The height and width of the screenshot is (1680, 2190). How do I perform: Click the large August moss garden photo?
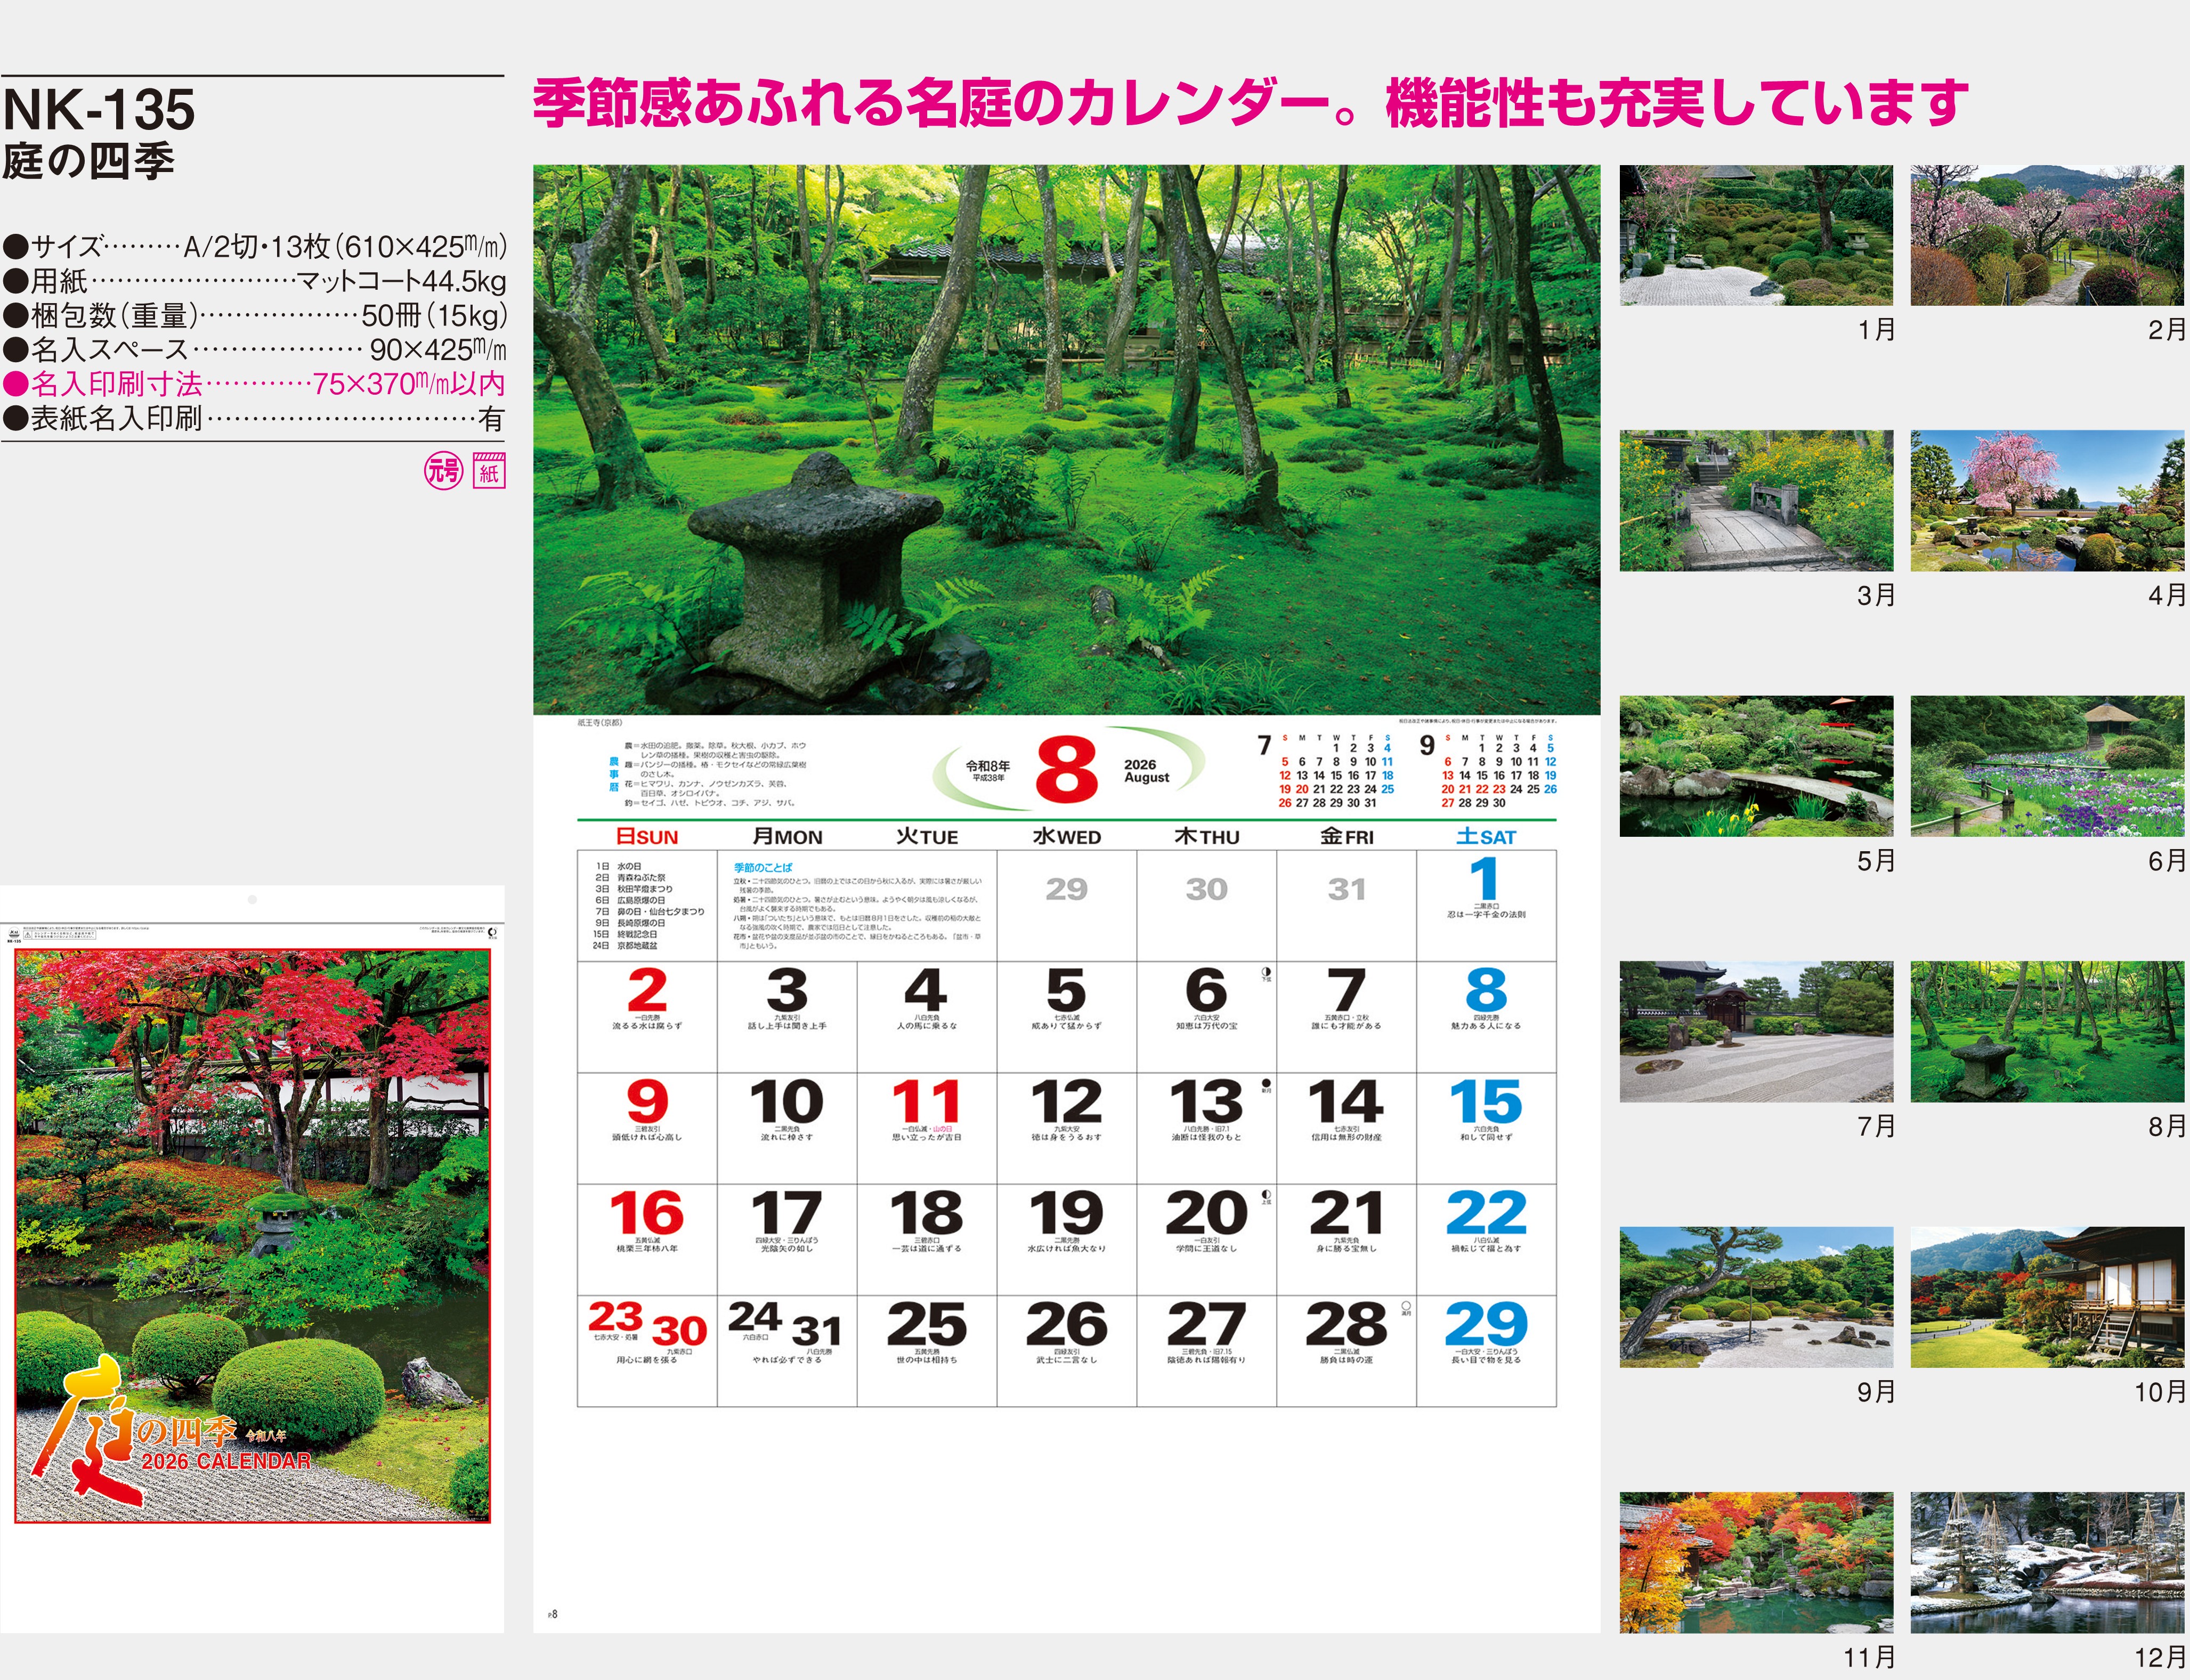[x=1066, y=440]
